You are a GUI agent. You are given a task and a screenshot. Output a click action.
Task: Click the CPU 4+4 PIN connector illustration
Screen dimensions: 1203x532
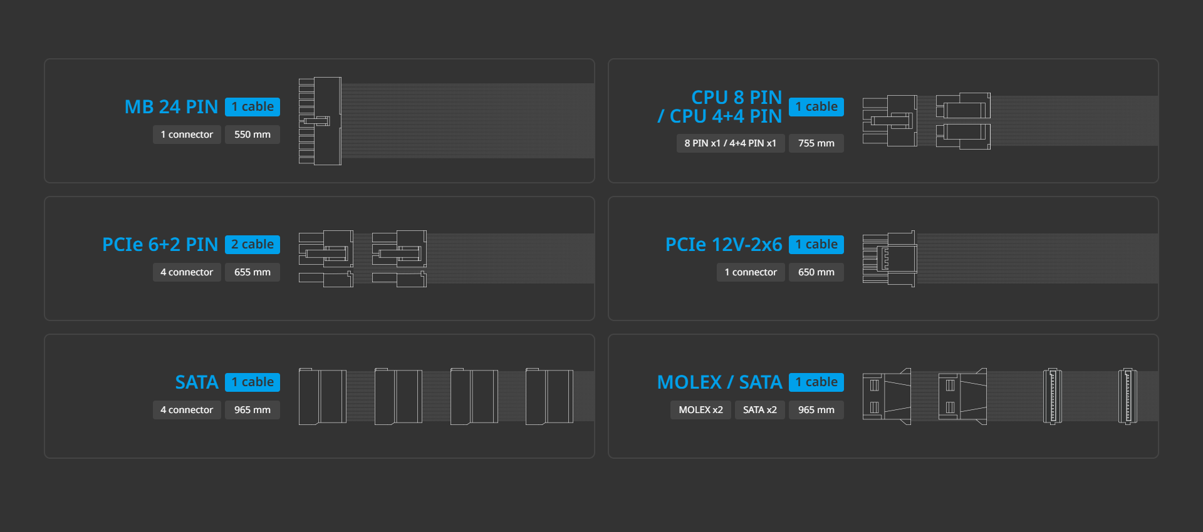pos(963,121)
